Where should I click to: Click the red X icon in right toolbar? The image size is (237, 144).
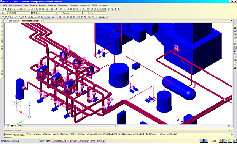[x=235, y=28]
